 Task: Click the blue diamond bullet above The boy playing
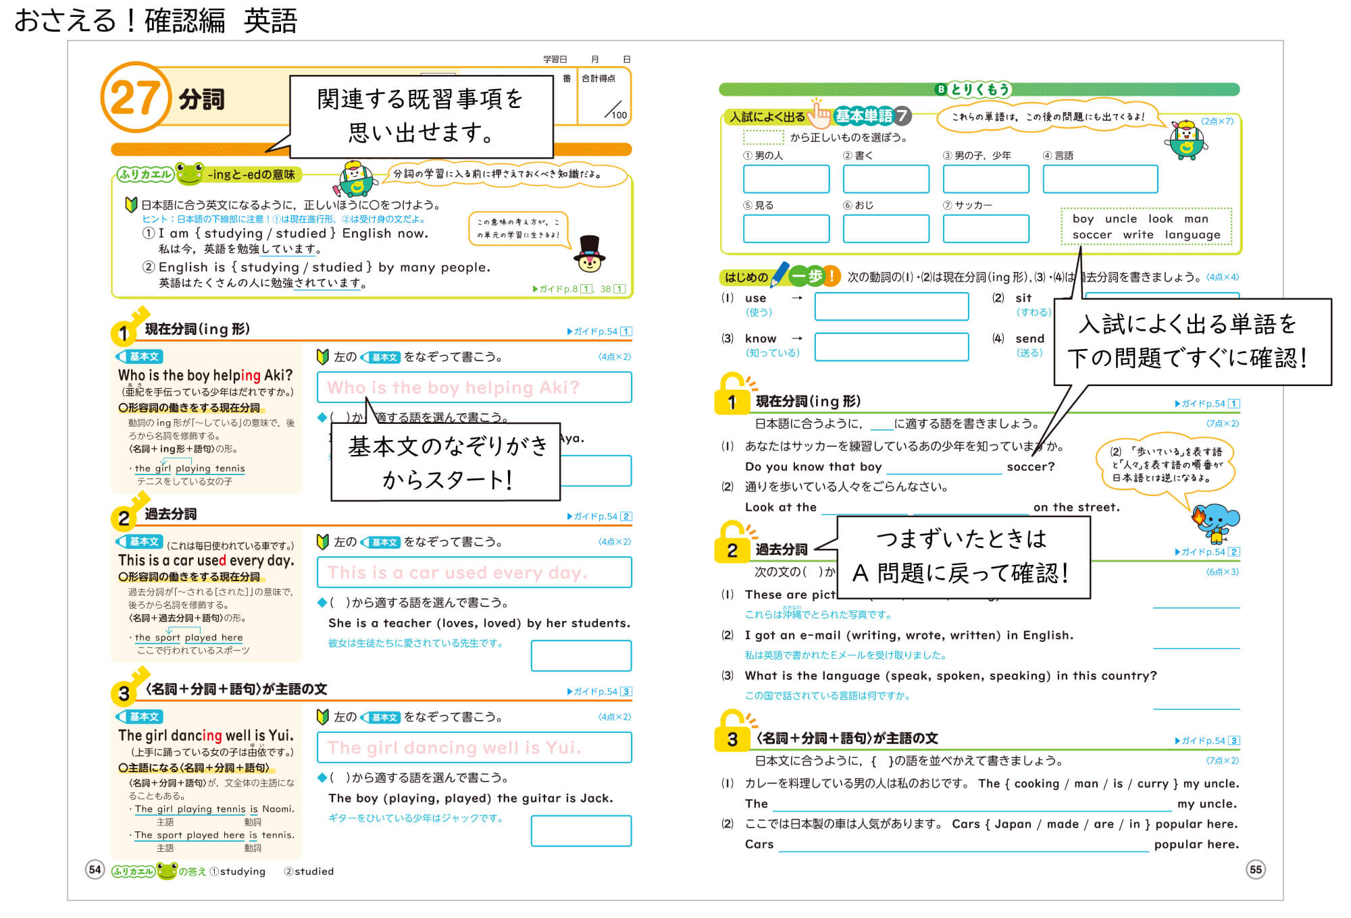pos(322,778)
